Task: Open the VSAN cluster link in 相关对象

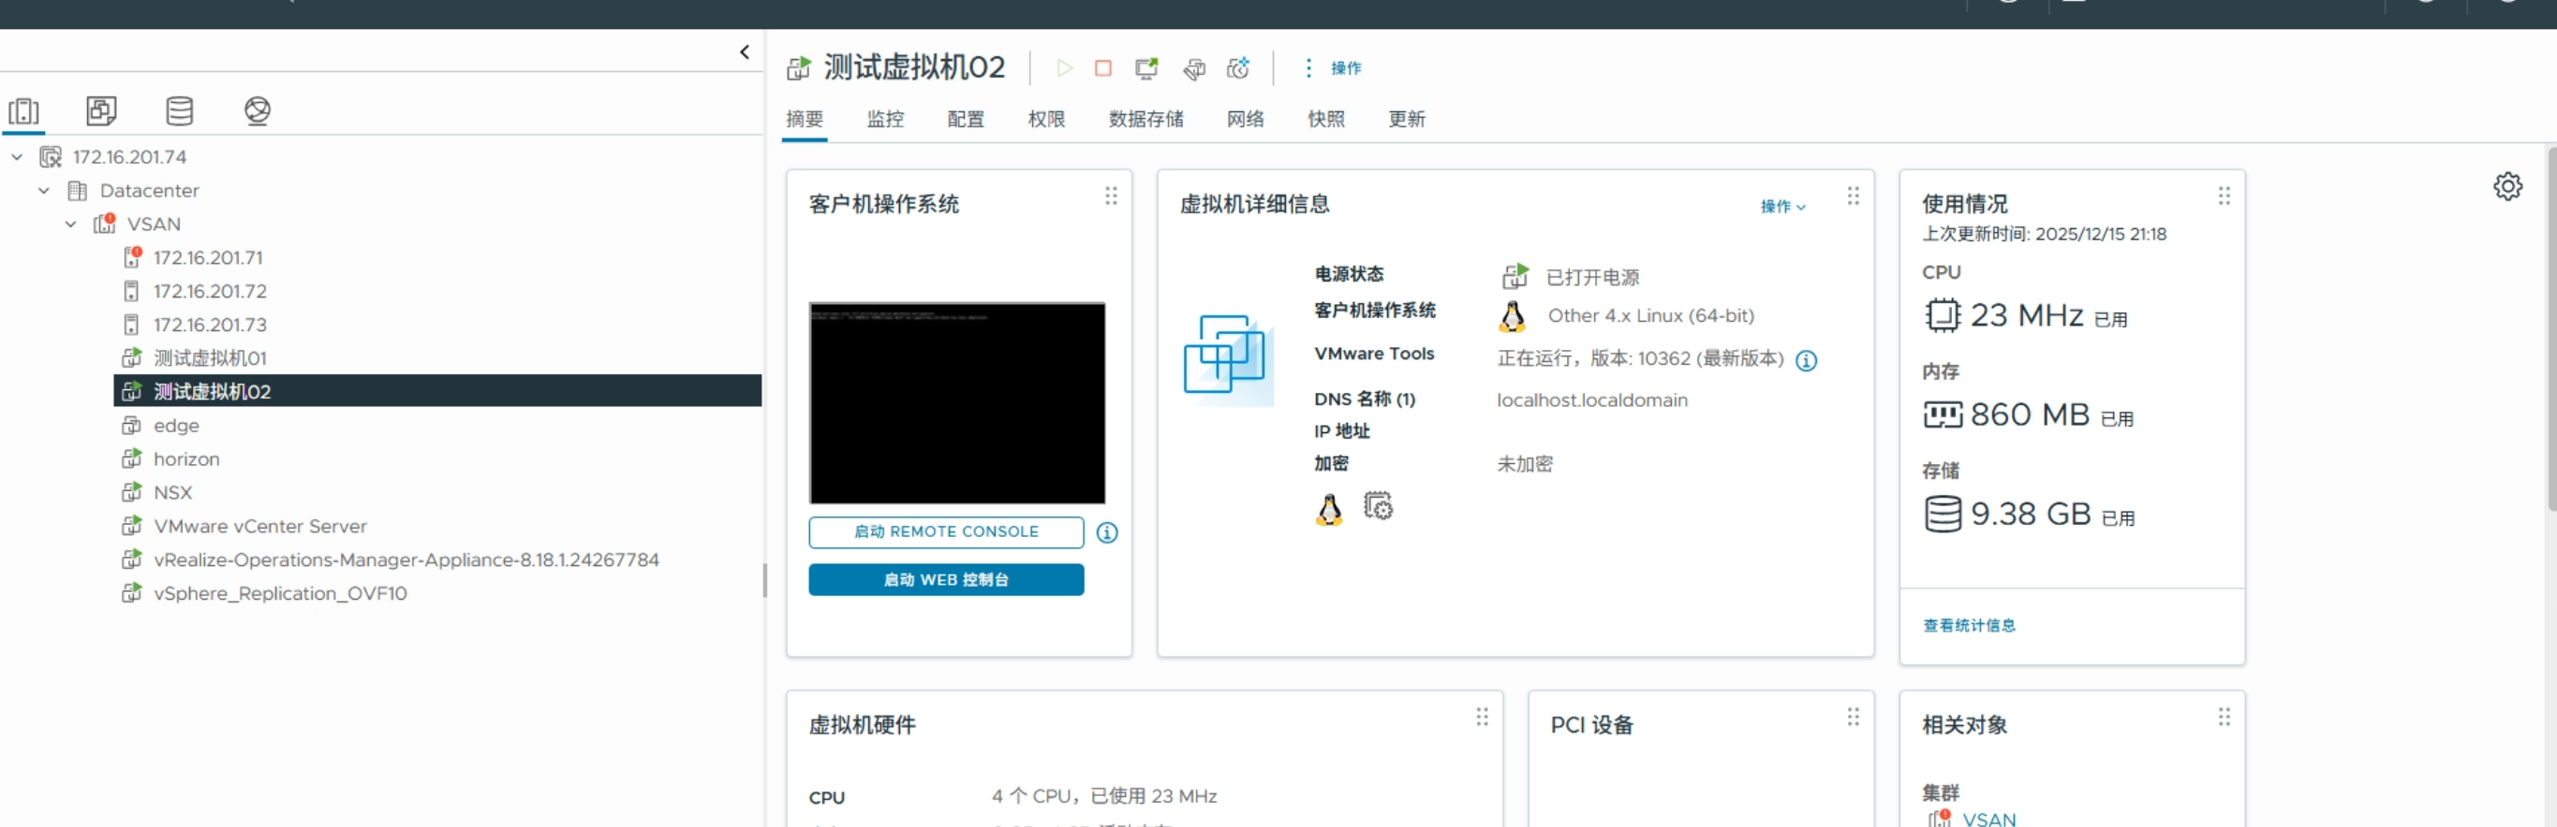Action: point(1988,820)
